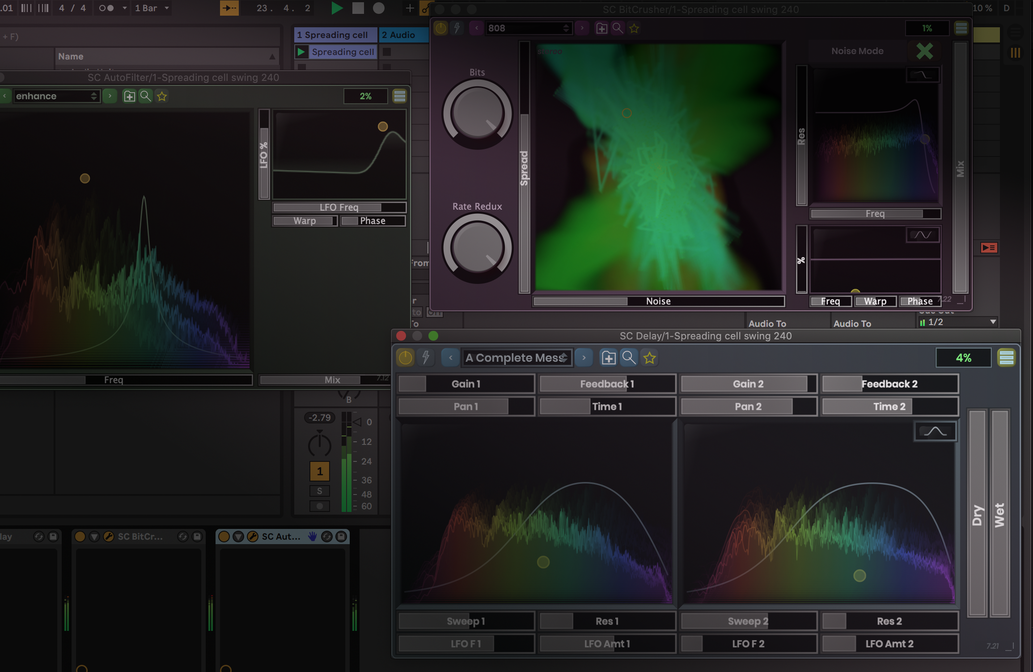Click the add preset icon in SC Delay

[x=608, y=358]
